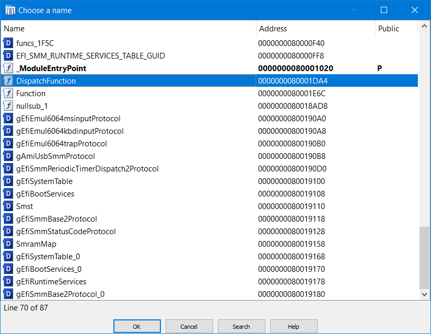The height and width of the screenshot is (334, 431).
Task: Click the data icon beside gAmiUsbSmmProtocol
Action: point(8,156)
